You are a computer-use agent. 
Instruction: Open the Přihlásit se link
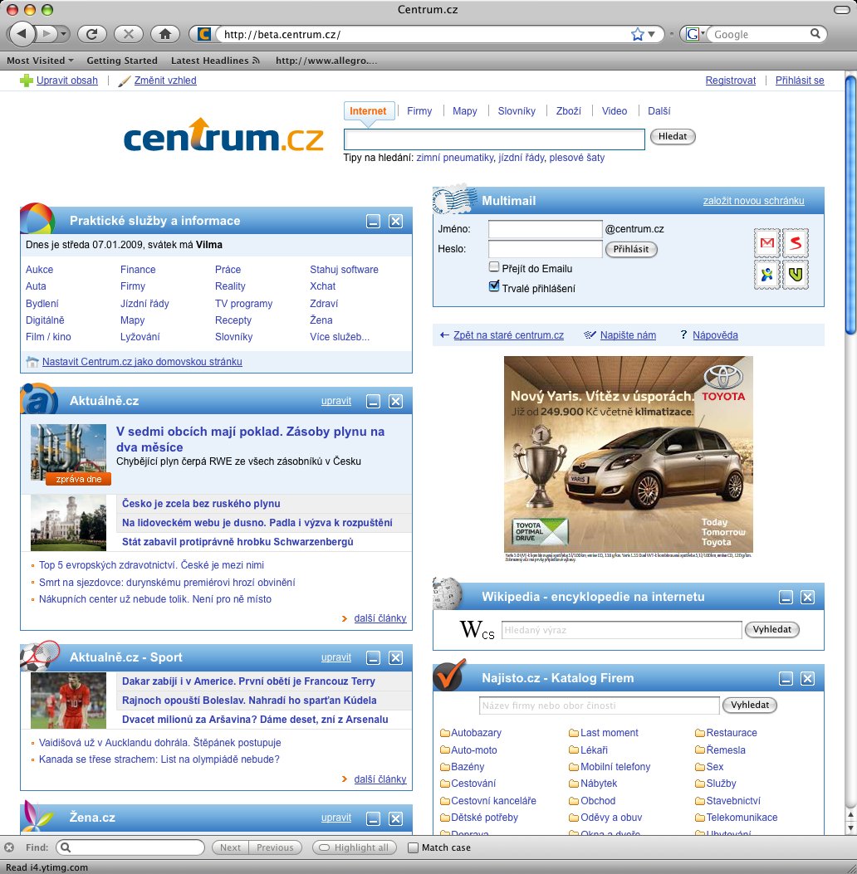(800, 81)
